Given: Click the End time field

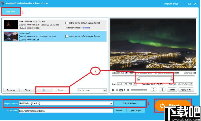Looking at the screenshot, I should [x=181, y=84].
